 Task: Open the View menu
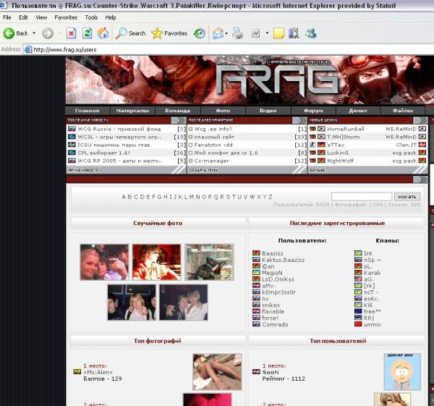click(x=41, y=17)
